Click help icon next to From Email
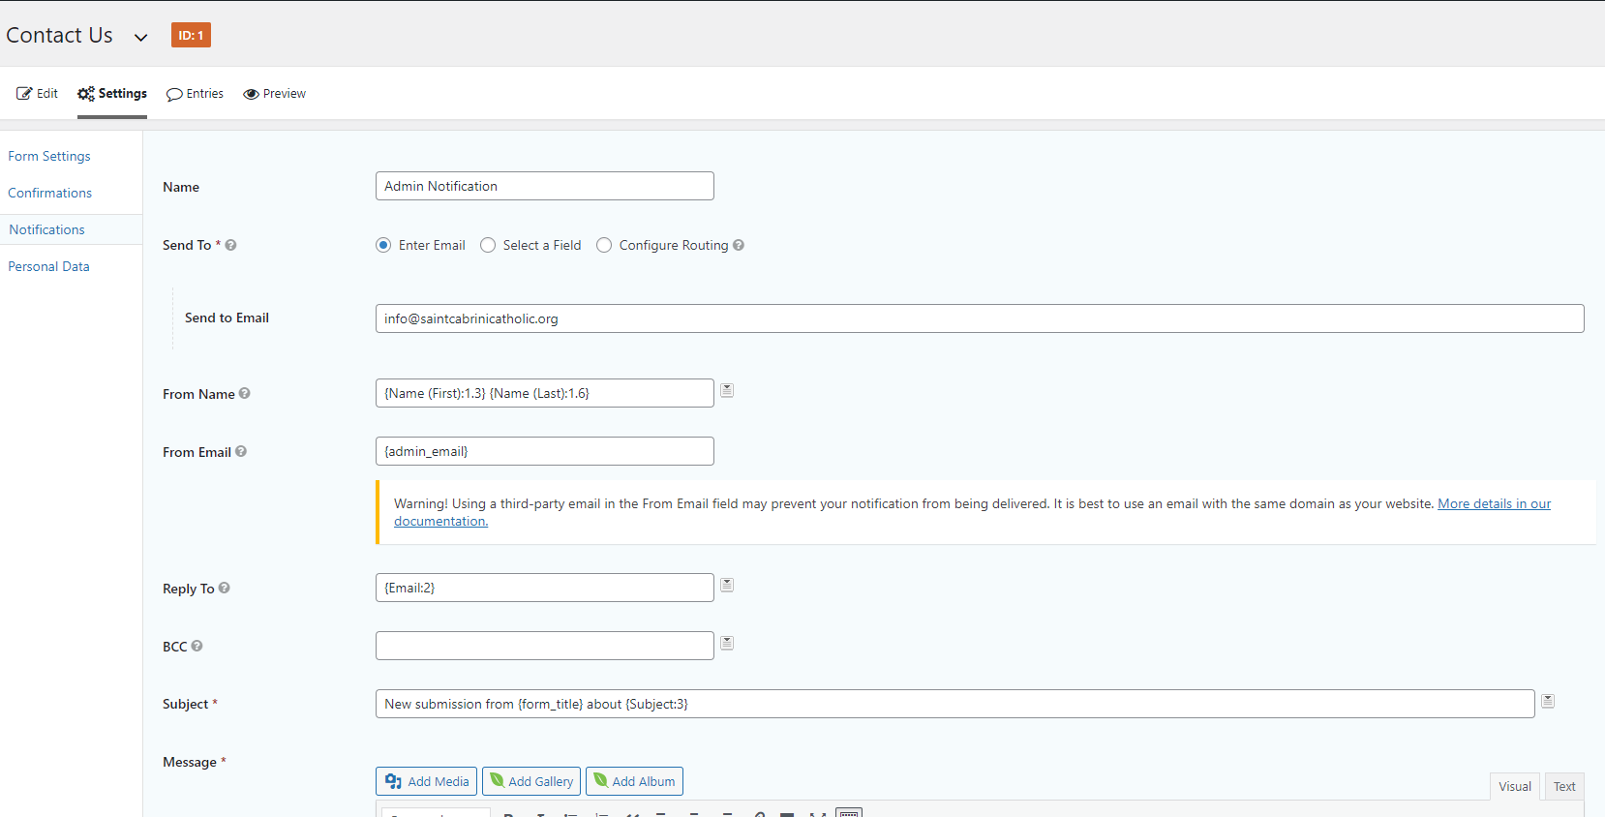This screenshot has width=1605, height=817. coord(241,451)
